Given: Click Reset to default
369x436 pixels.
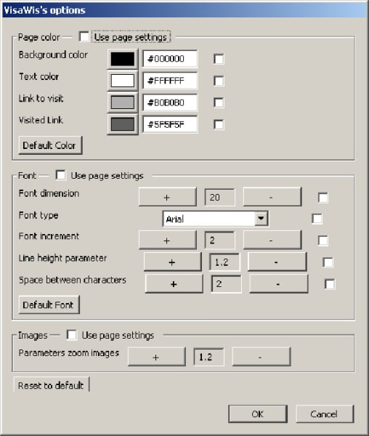Looking at the screenshot, I should point(51,385).
